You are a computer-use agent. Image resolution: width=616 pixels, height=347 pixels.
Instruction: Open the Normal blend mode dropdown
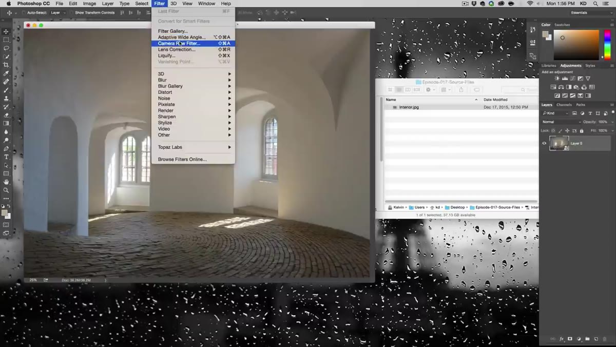tap(562, 122)
